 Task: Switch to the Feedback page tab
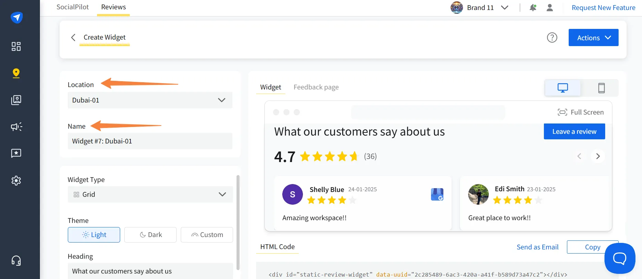click(316, 87)
